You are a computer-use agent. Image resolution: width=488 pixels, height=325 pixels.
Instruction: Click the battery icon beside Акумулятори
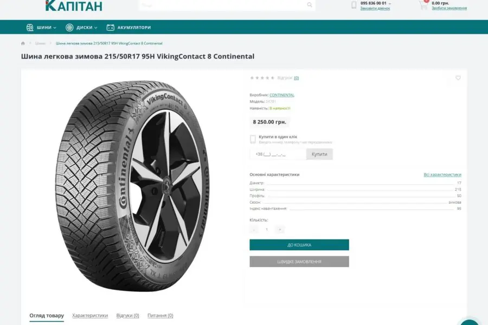pos(111,28)
